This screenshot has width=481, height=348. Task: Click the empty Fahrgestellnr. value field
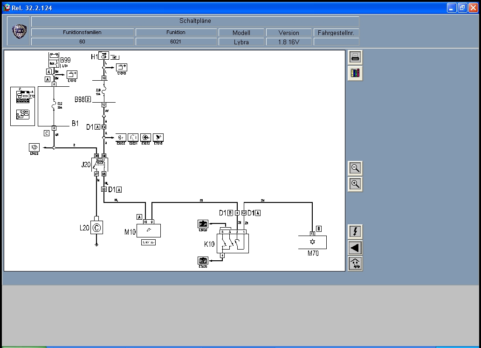pyautogui.click(x=336, y=42)
